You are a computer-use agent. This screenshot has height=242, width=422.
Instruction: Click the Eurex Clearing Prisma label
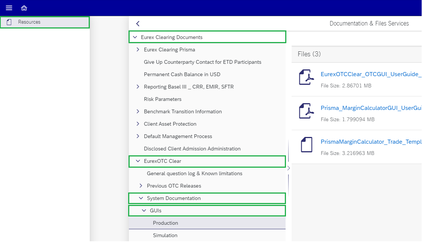[169, 50]
